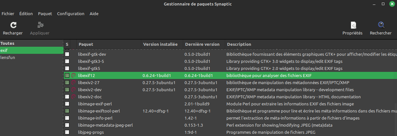Click the Recharger reload icon
Viewport: 397px width, 136px height.
13,25
